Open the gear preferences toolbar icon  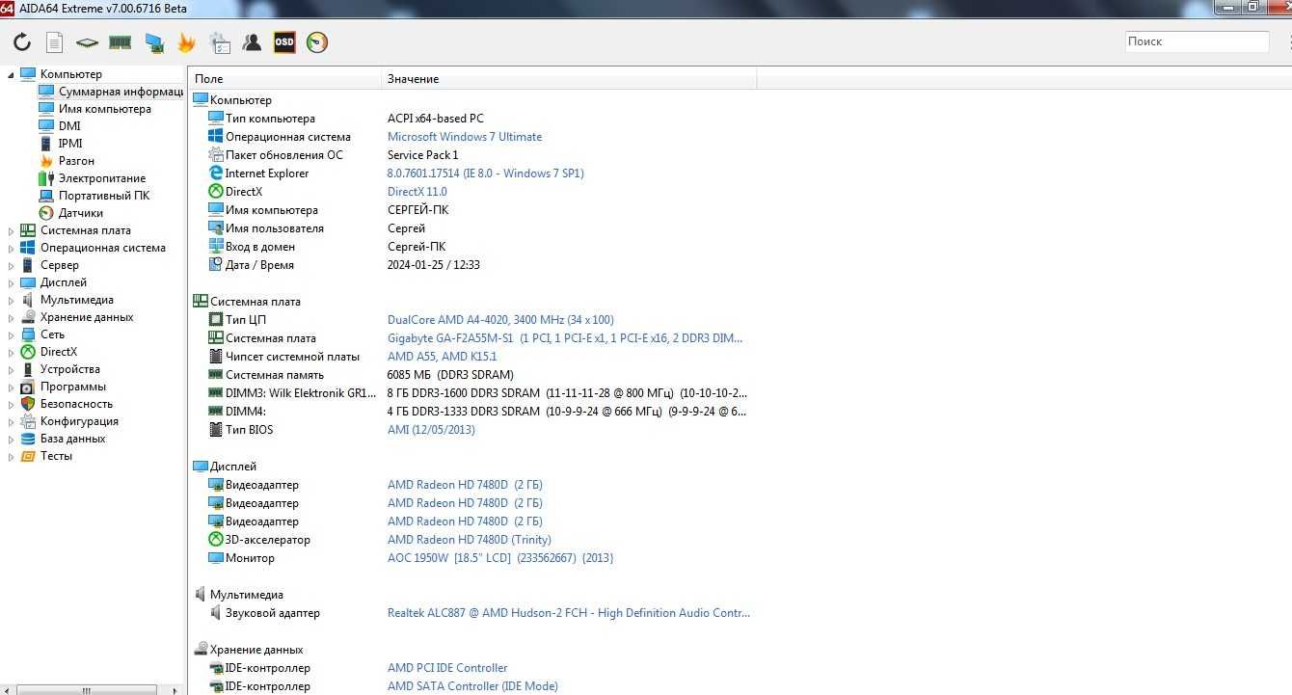tap(220, 42)
